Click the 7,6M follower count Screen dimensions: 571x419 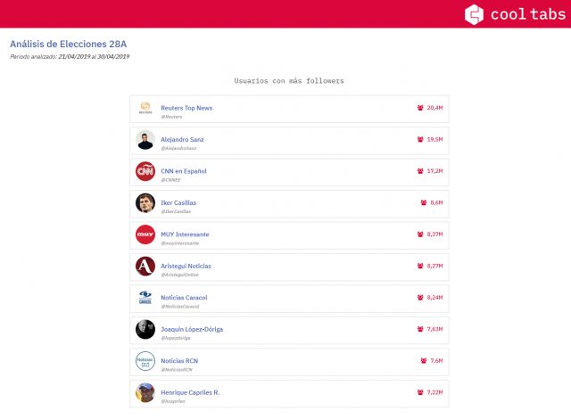pyautogui.click(x=436, y=361)
